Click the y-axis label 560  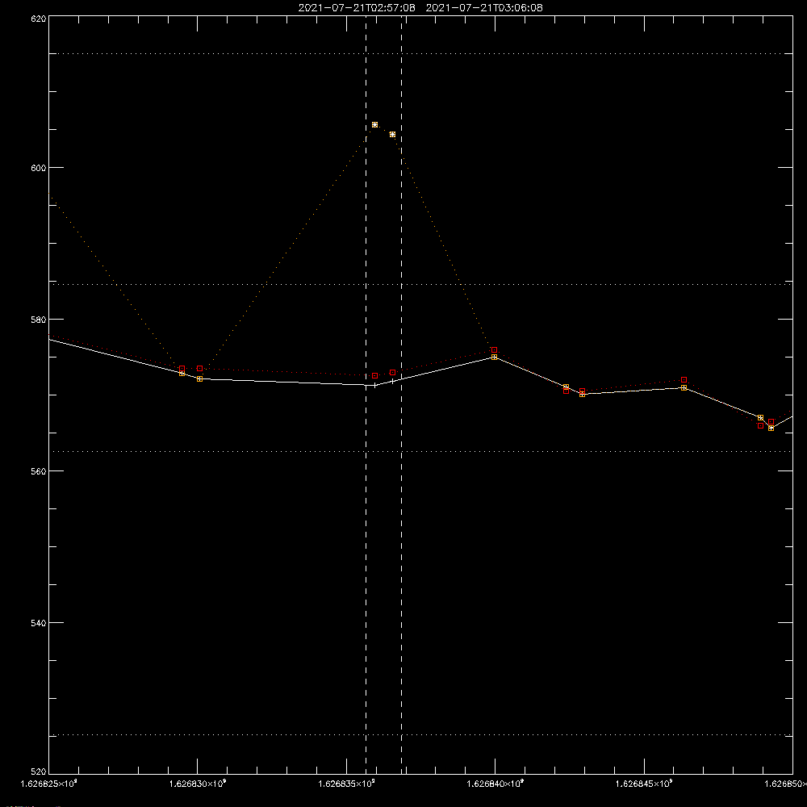coord(40,471)
